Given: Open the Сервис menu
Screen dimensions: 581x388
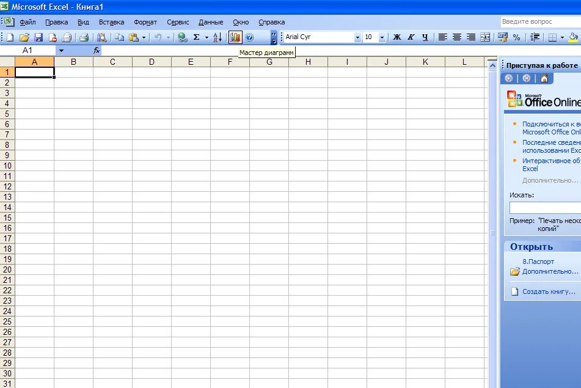Looking at the screenshot, I should 178,22.
